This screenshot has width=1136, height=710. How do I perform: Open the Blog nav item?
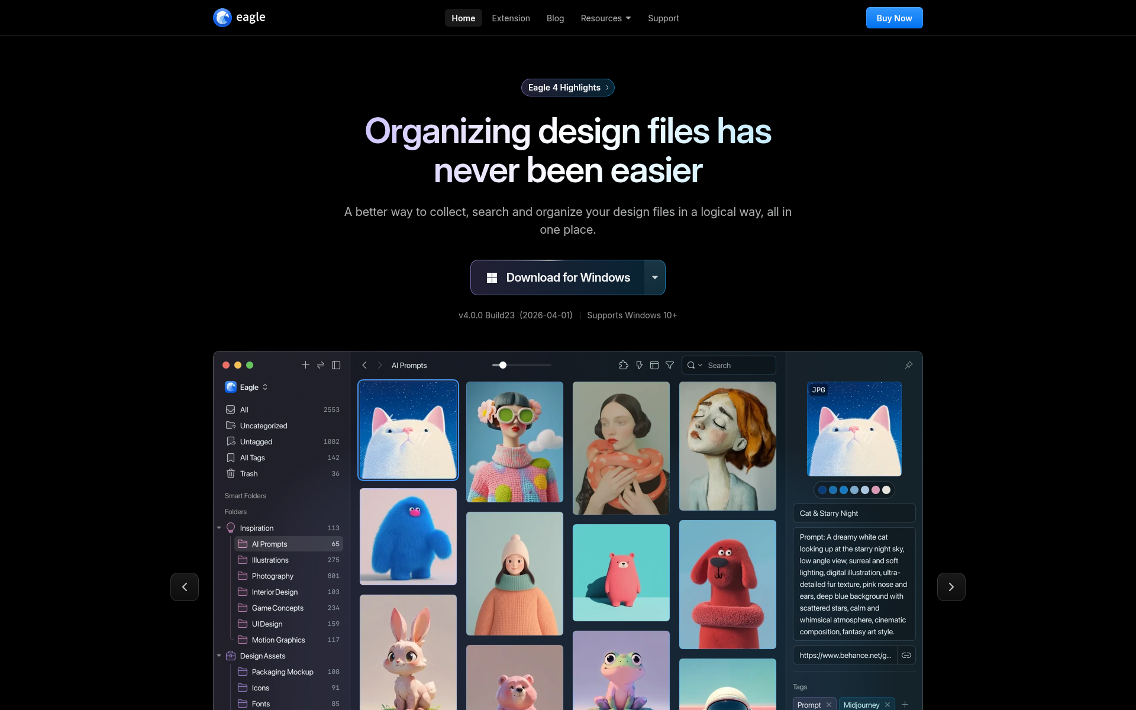click(555, 18)
